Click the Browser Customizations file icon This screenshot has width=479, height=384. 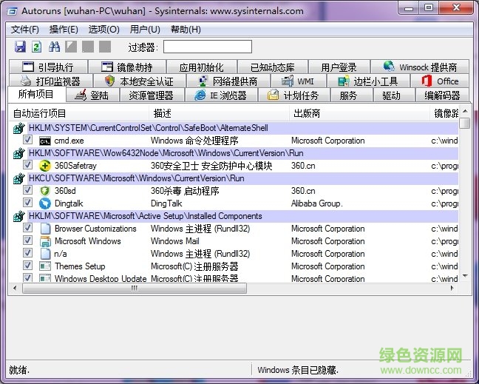click(x=45, y=229)
